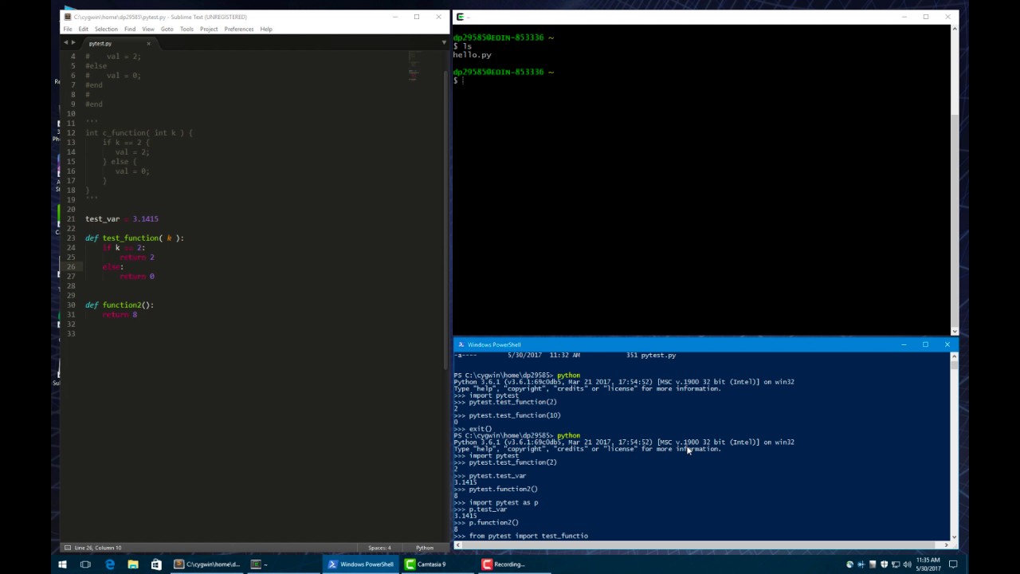Close the pytest.py tab
Viewport: 1020px width, 574px height.
pyautogui.click(x=148, y=43)
